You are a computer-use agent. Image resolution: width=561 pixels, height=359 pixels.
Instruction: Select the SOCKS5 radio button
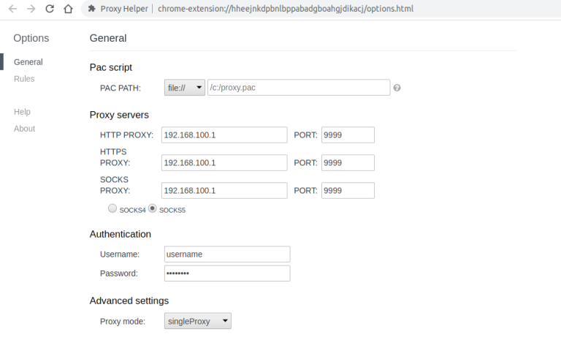pyautogui.click(x=153, y=208)
